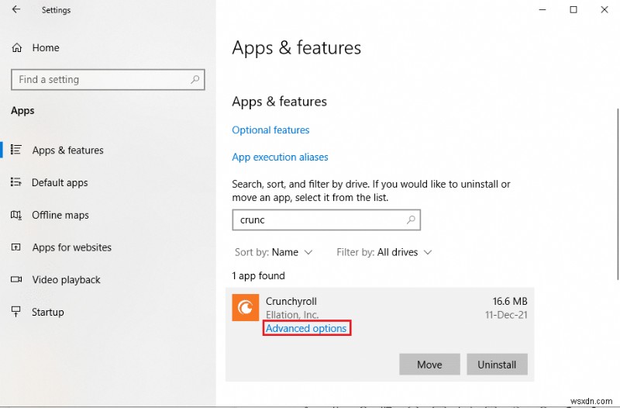The image size is (620, 408).
Task: Open the Apps for websites page
Action: coord(71,247)
